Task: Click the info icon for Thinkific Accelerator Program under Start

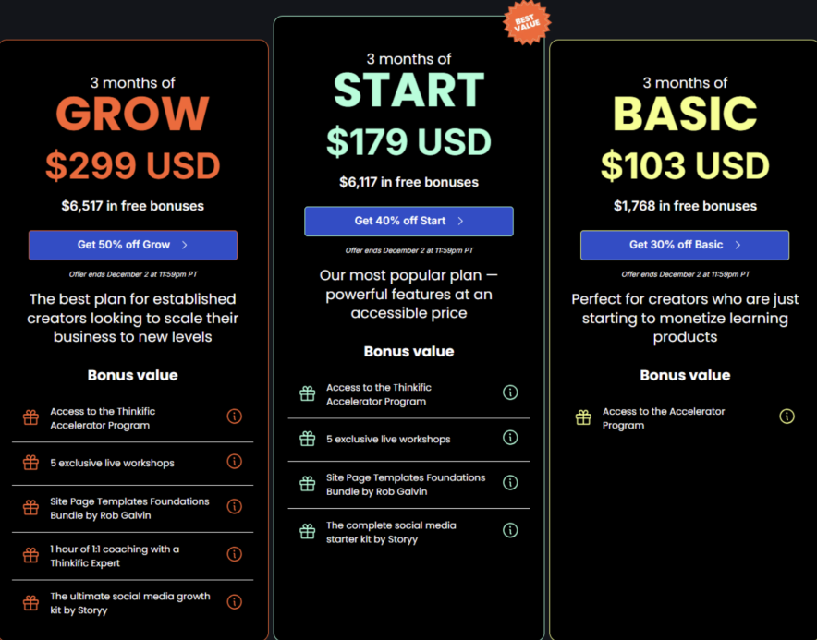Action: 510,392
